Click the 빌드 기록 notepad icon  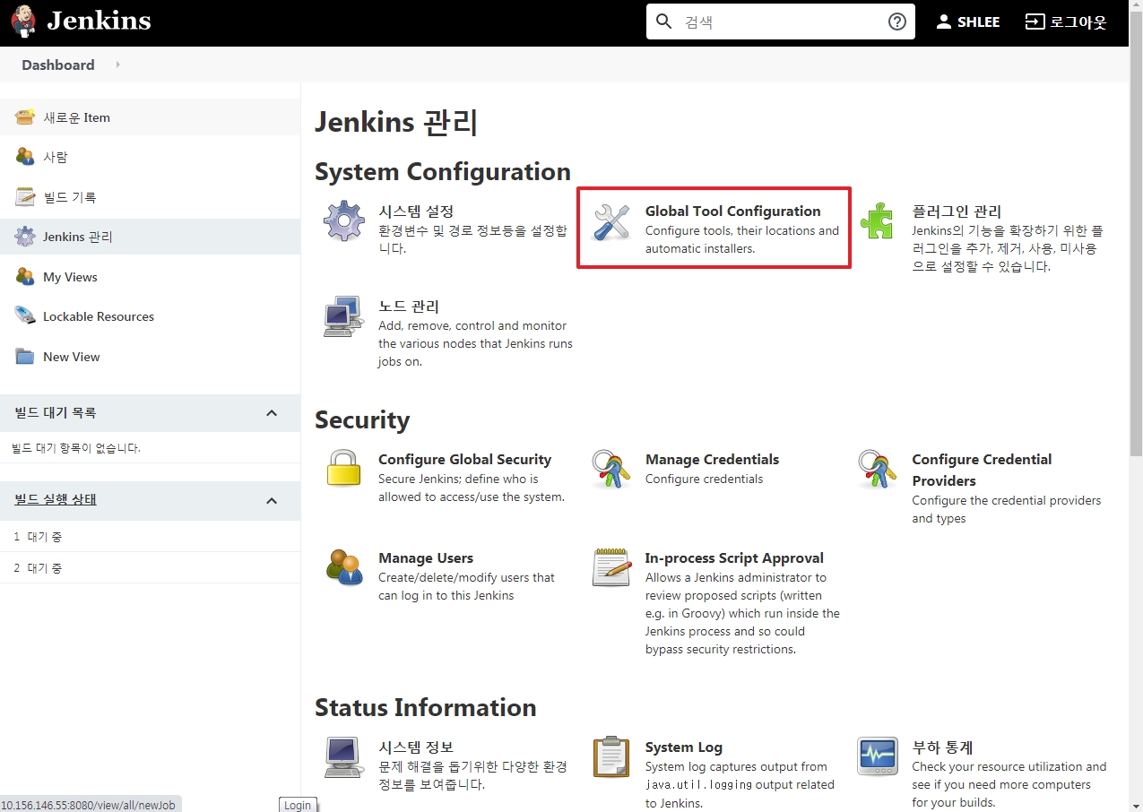point(25,197)
